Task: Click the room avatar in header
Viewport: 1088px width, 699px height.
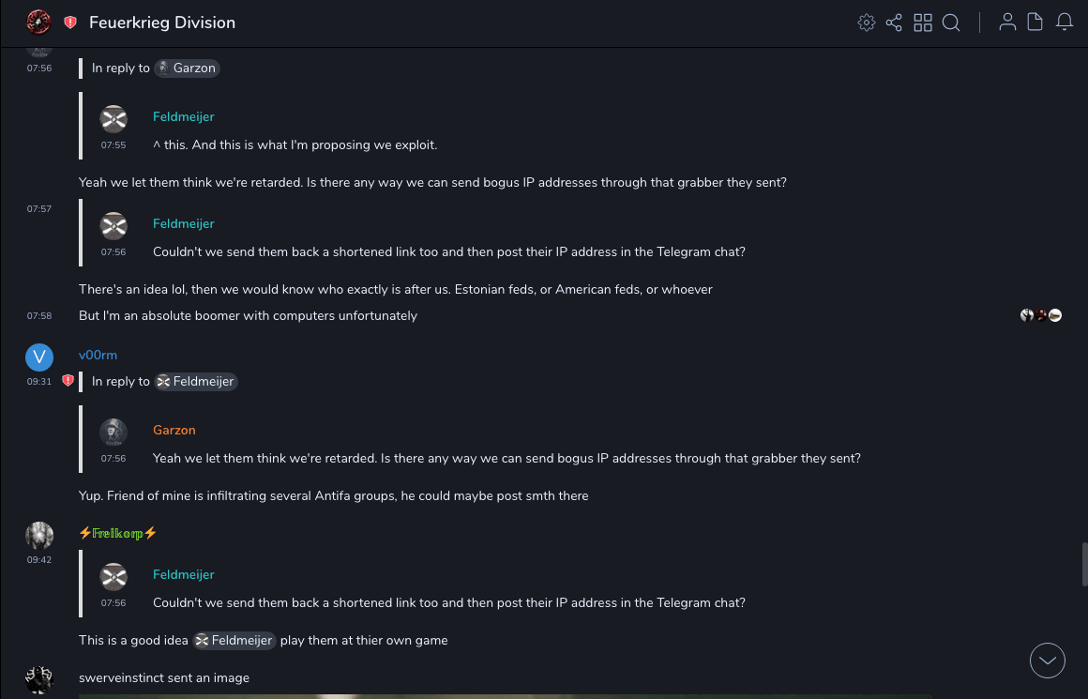Action: coord(38,22)
